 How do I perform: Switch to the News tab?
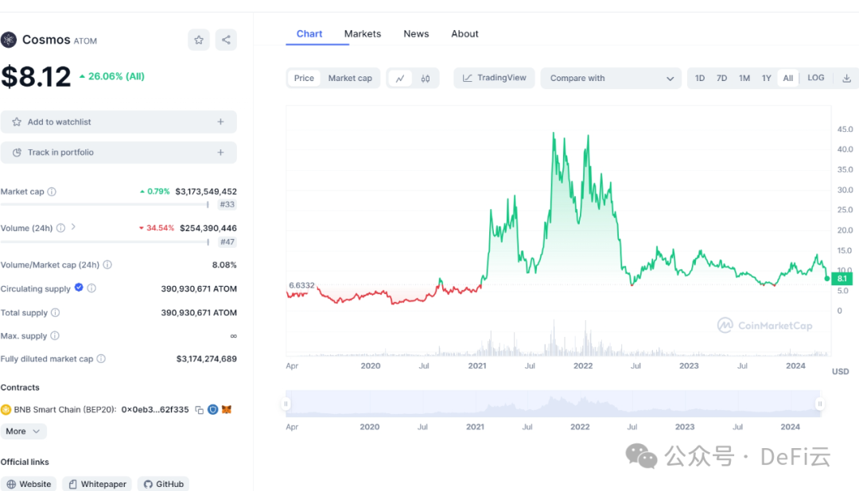(416, 33)
